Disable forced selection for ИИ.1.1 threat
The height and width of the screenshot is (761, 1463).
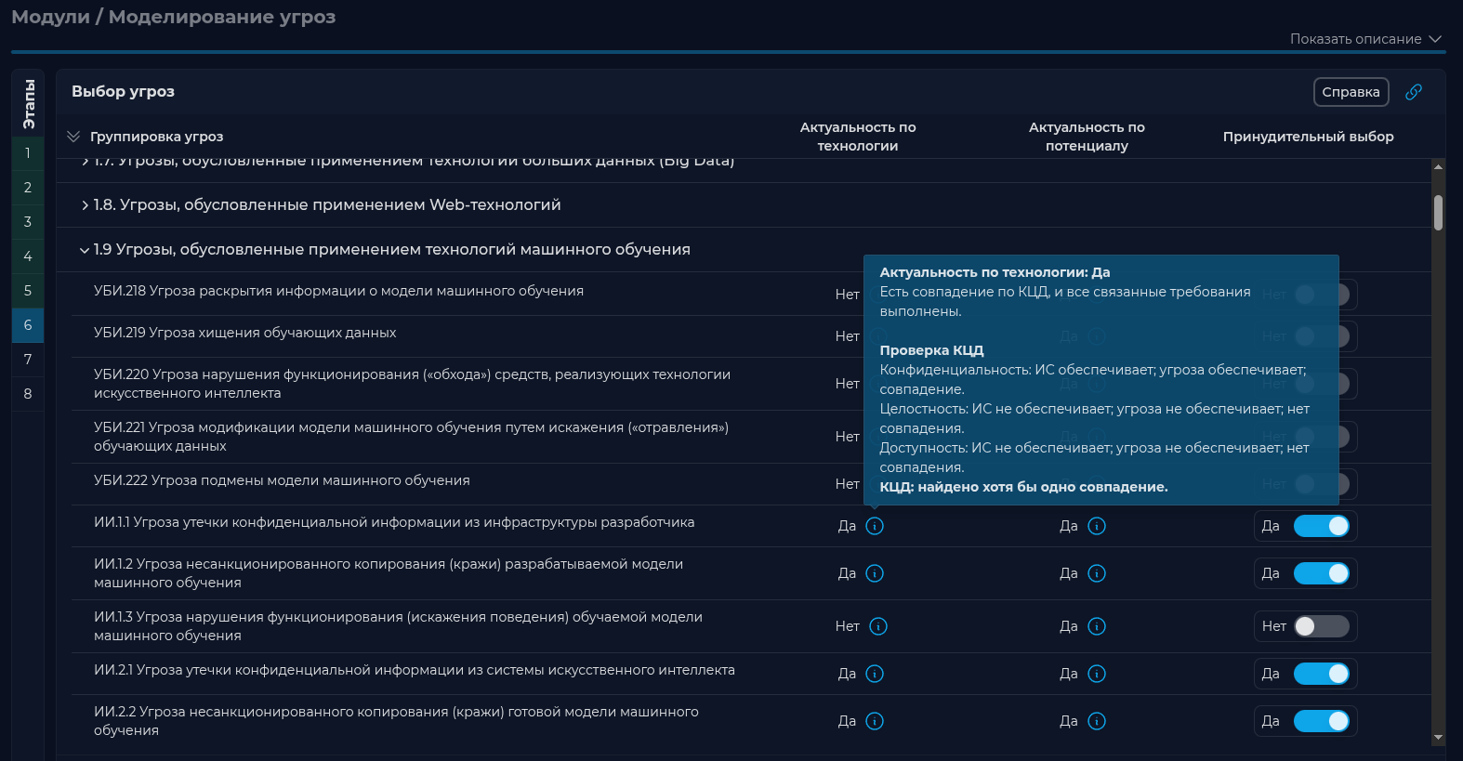point(1321,526)
